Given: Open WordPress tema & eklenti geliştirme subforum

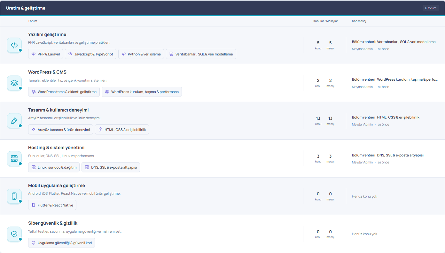Looking at the screenshot, I should (64, 92).
